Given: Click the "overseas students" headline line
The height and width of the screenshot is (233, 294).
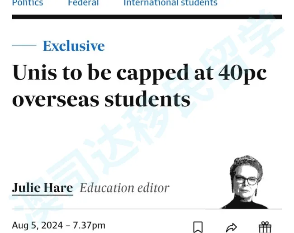Looking at the screenshot, I should [x=101, y=99].
